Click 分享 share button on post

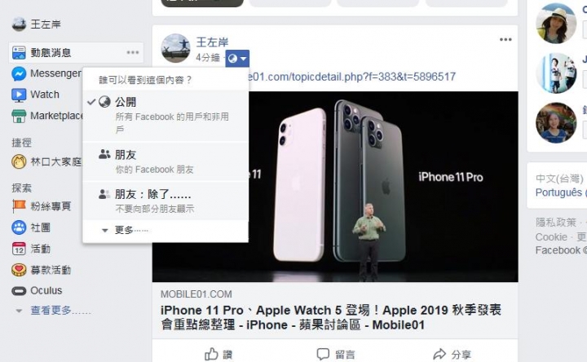(x=452, y=354)
